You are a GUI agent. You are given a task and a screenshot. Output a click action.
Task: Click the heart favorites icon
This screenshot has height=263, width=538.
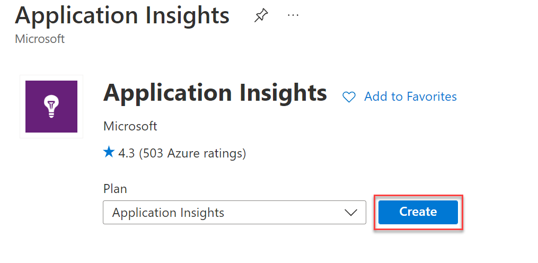pyautogui.click(x=349, y=97)
